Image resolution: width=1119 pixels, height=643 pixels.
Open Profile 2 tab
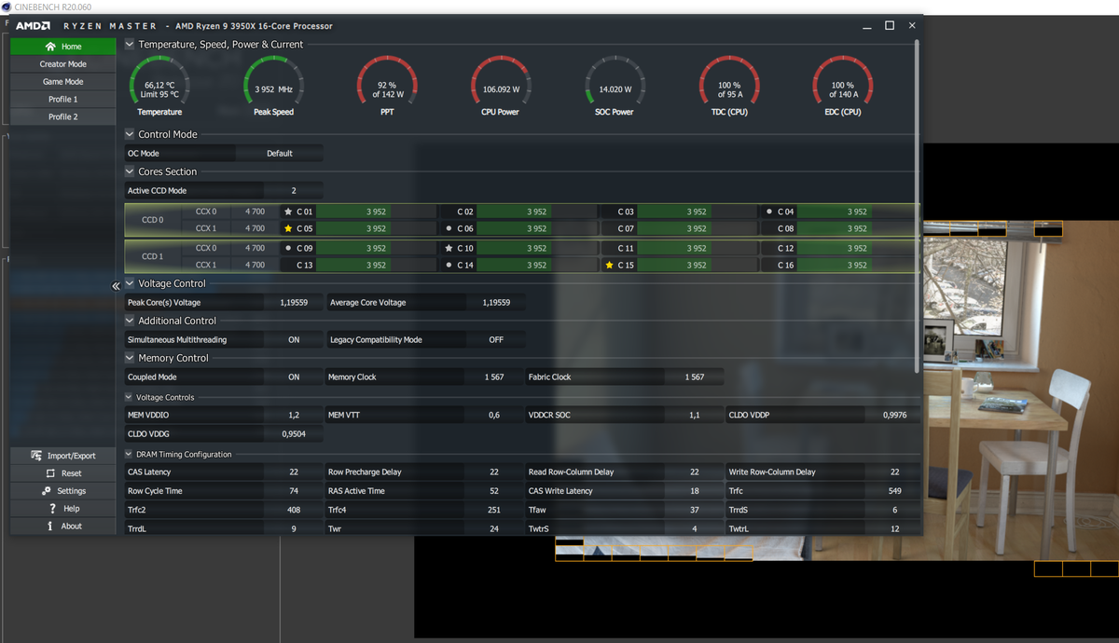pyautogui.click(x=63, y=117)
